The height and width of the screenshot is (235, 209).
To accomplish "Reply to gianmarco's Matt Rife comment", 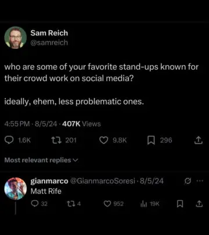I will point(35,204).
